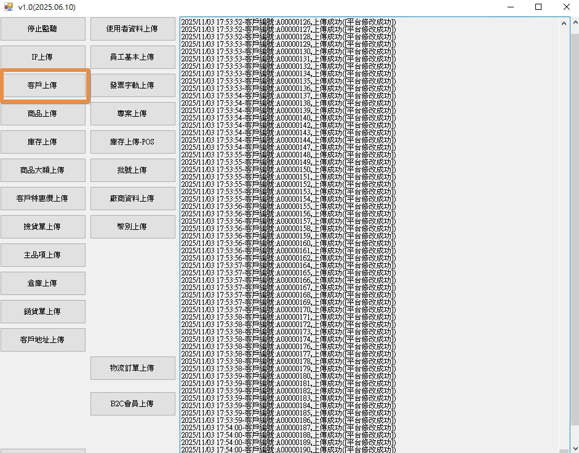
Task: Select 客戶特惠價上傳 button
Action: click(x=42, y=199)
